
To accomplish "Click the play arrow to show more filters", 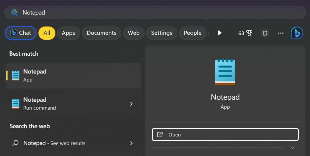I will pos(219,33).
